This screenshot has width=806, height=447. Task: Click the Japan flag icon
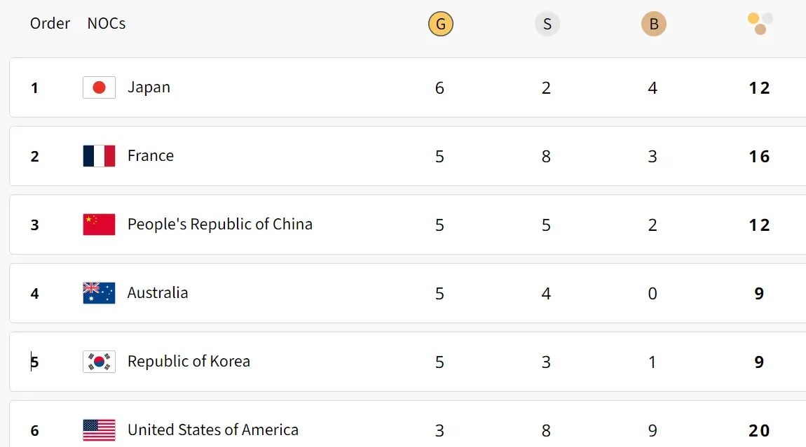coord(99,87)
